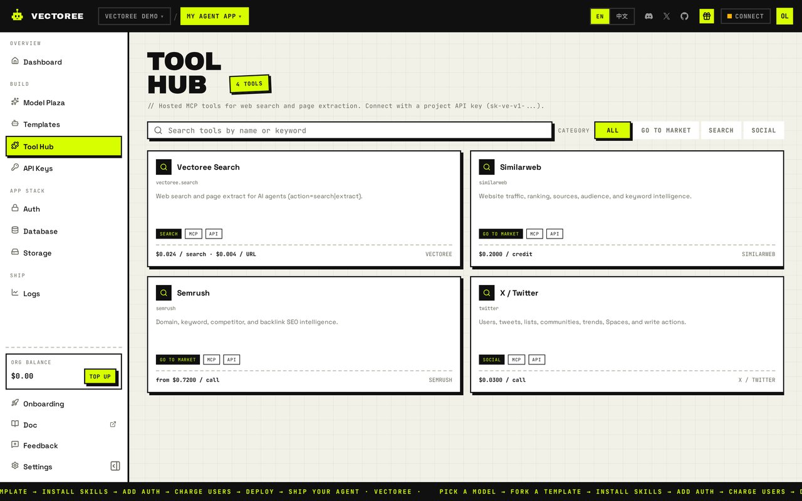This screenshot has width=802, height=501.
Task: Open Storage in sidebar
Action: pyautogui.click(x=64, y=253)
